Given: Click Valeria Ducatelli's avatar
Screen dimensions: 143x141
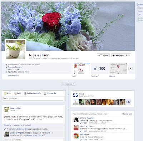Looking at the screenshot, I should [76, 120].
